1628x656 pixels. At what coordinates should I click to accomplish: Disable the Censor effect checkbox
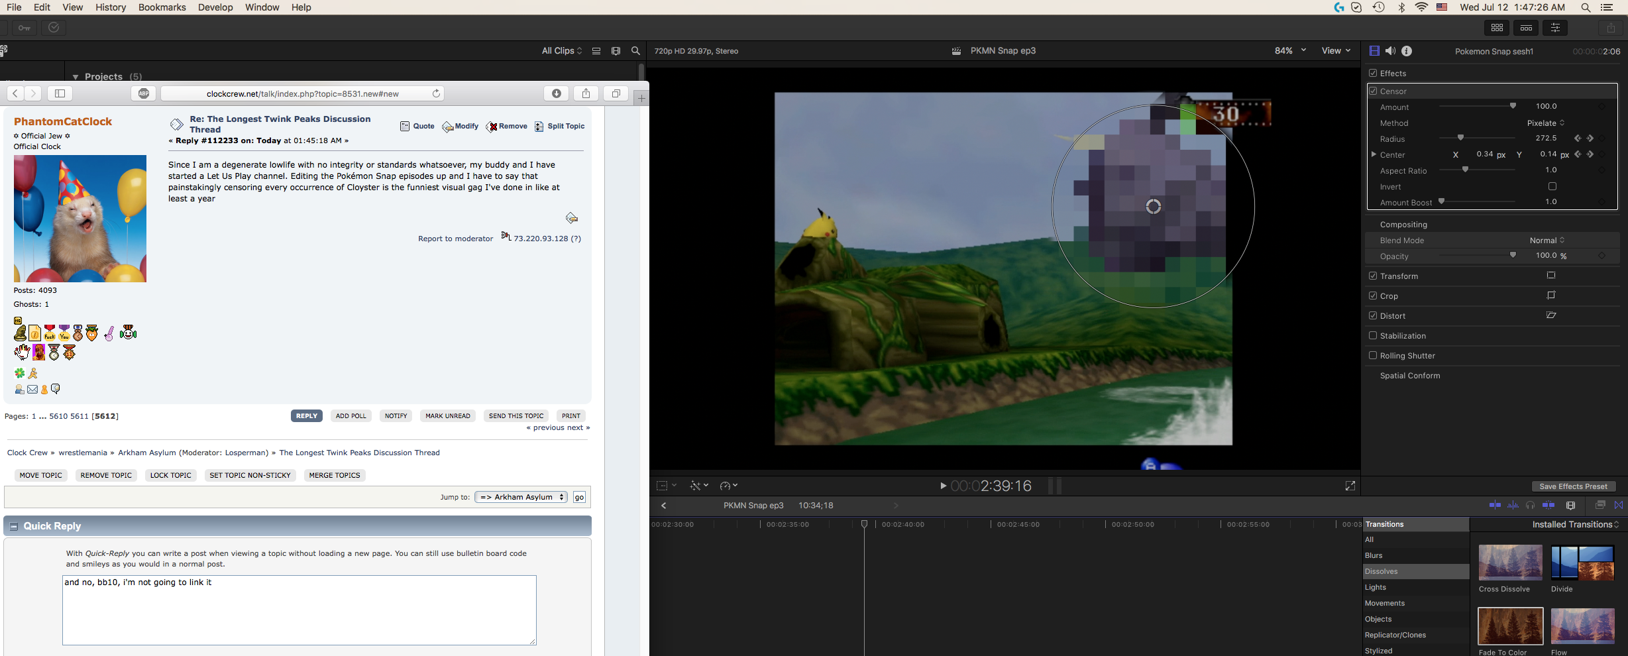[1373, 91]
